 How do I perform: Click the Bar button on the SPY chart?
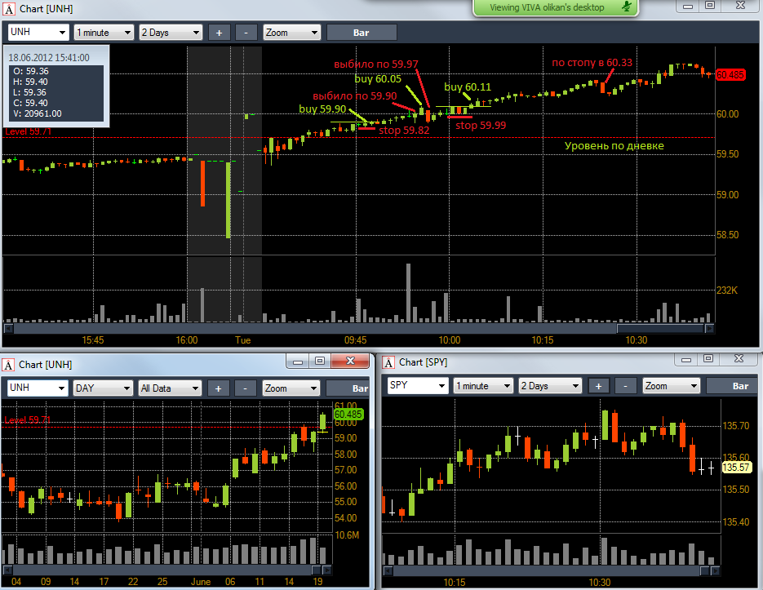pyautogui.click(x=732, y=386)
